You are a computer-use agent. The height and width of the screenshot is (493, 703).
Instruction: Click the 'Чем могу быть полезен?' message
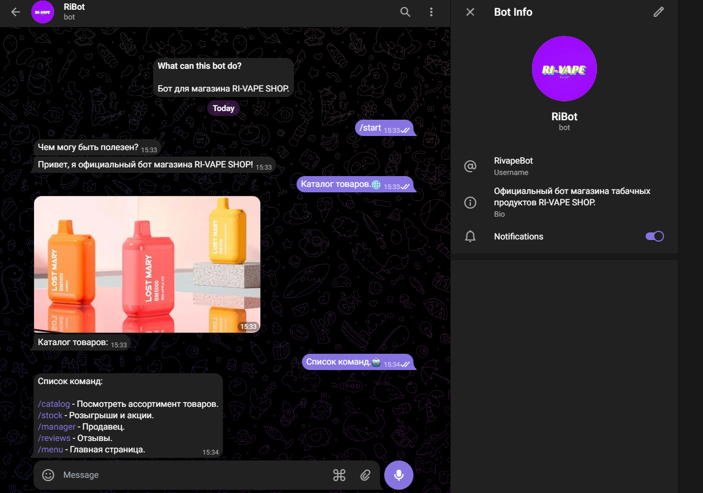point(97,147)
